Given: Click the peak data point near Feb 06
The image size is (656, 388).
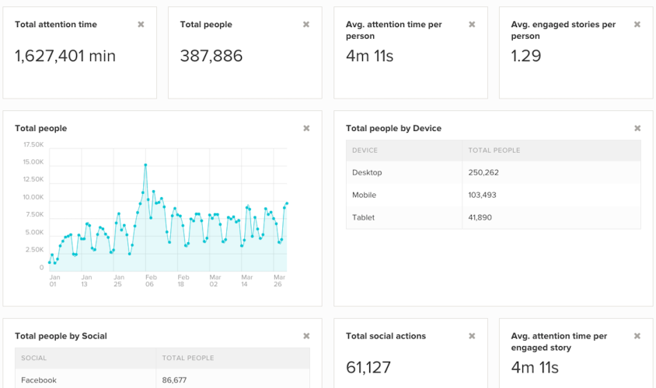Looking at the screenshot, I should (x=145, y=165).
